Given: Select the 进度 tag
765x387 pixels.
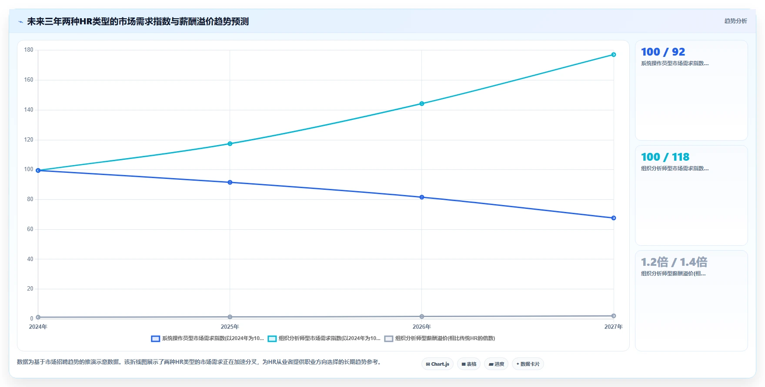Looking at the screenshot, I should (x=496, y=364).
